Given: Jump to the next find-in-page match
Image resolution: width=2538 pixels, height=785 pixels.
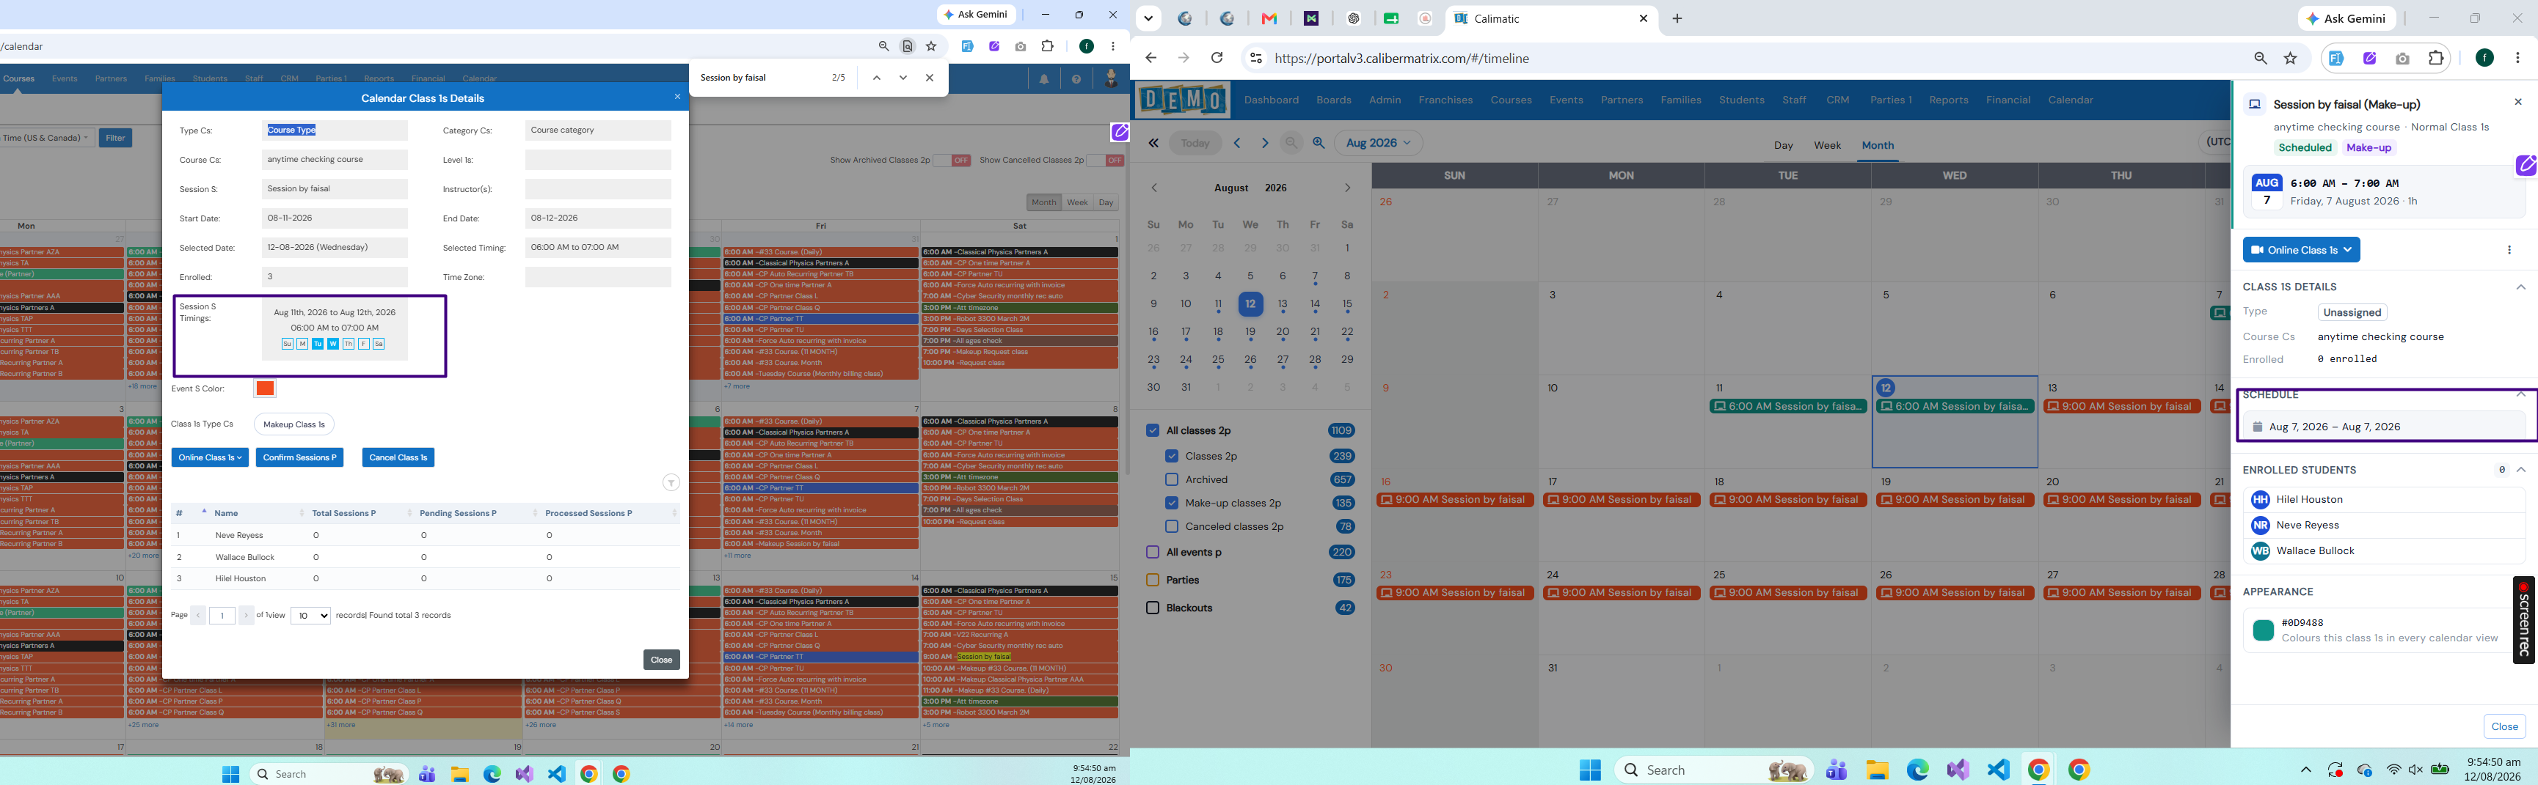Looking at the screenshot, I should point(902,78).
